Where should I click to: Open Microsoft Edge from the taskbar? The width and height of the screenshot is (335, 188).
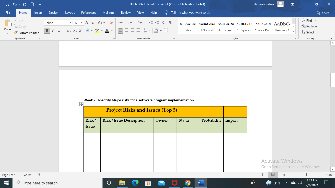coord(135,183)
